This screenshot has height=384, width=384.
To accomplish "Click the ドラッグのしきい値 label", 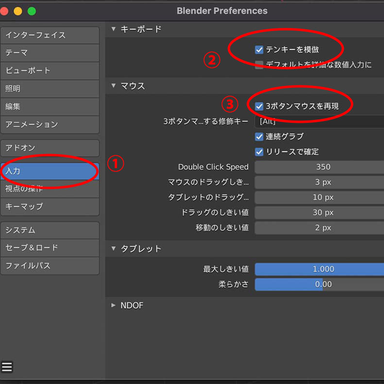I will click(215, 213).
